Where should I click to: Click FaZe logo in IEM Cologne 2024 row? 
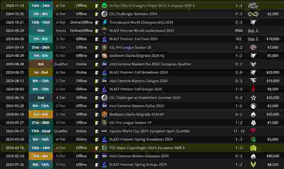(253, 81)
